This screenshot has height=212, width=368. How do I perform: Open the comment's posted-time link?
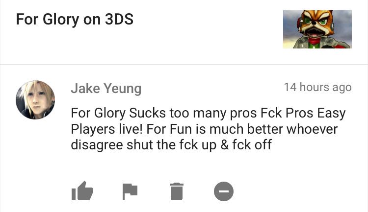click(x=318, y=87)
